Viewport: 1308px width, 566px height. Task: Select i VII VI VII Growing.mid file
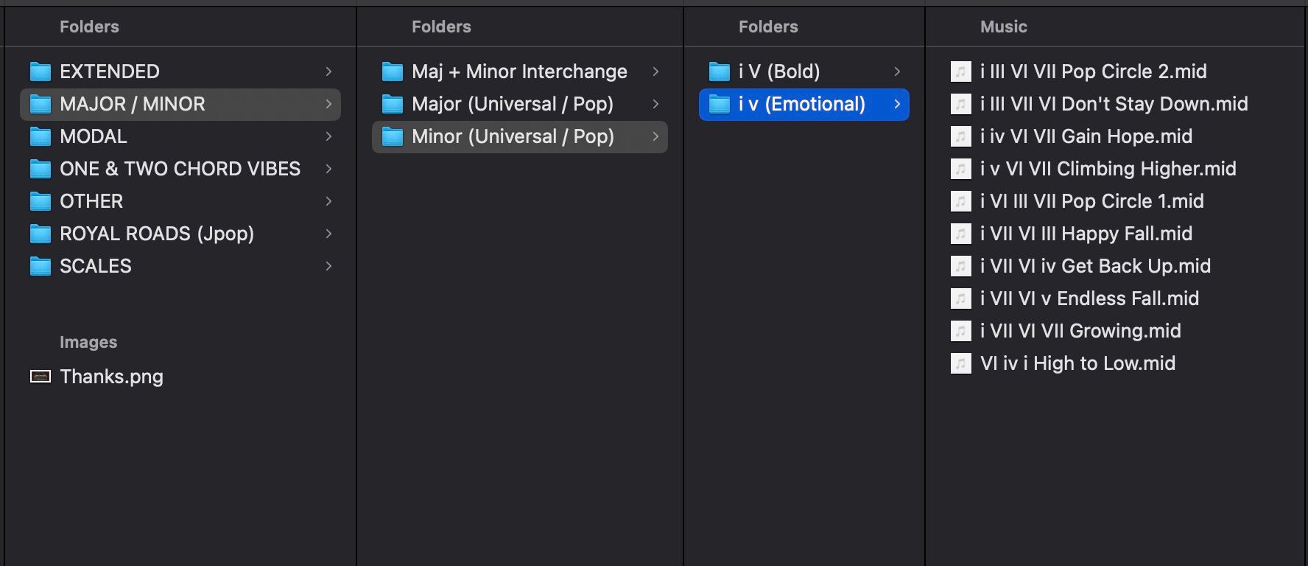click(x=1080, y=331)
